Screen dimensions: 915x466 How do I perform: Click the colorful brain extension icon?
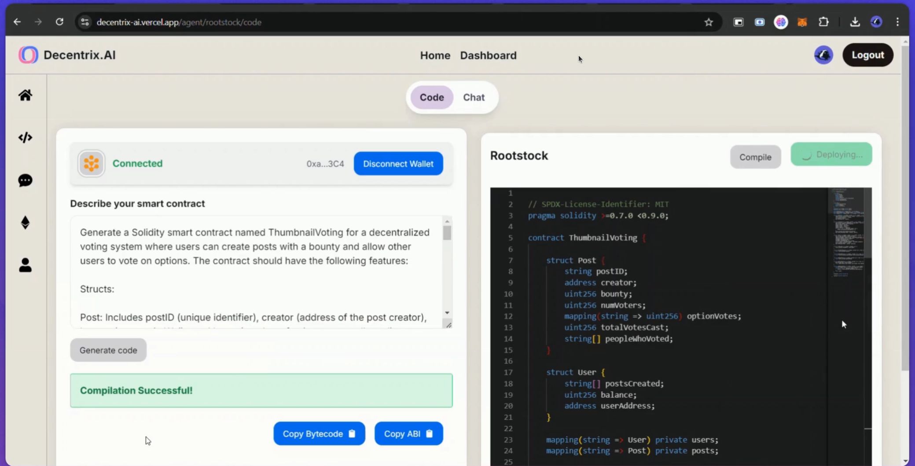[x=781, y=22]
